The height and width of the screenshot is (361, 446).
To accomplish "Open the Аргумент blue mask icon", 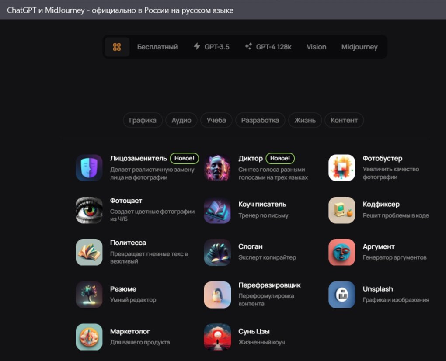I will point(341,252).
